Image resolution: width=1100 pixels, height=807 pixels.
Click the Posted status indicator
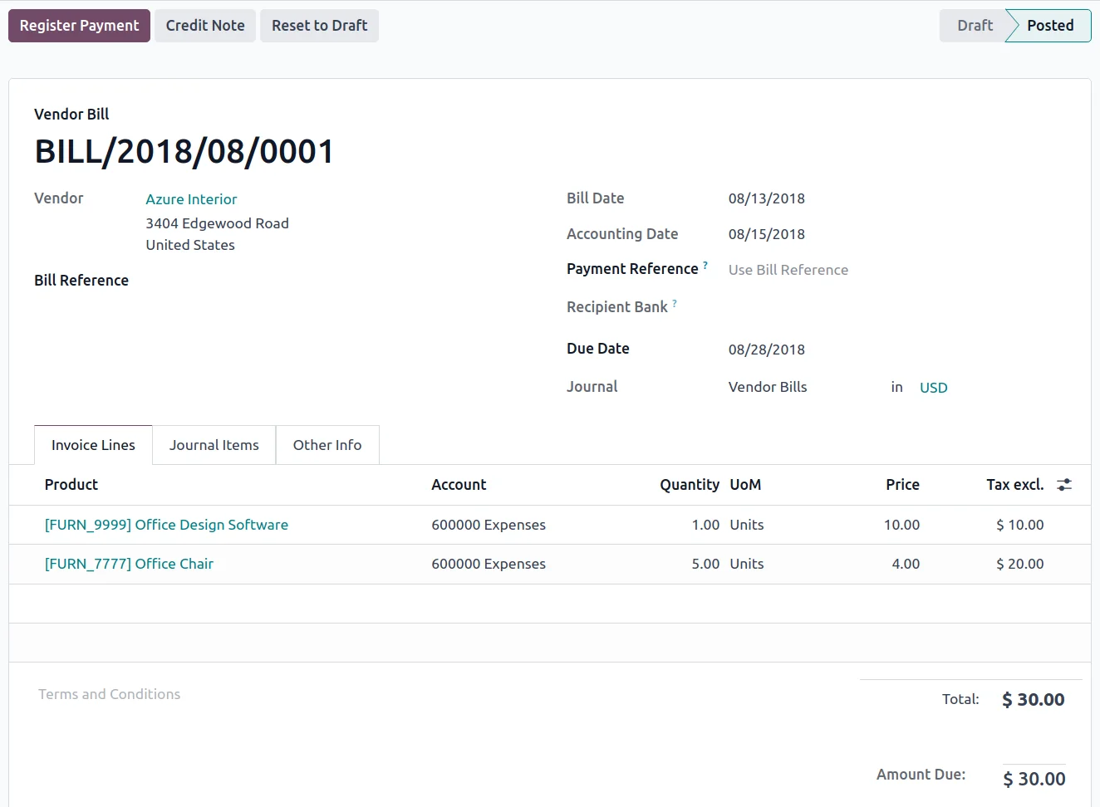(1048, 25)
